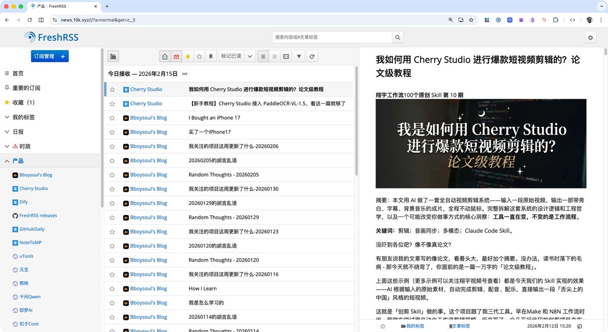Viewport: 608px width, 332px height.
Task: Open article Random Thoughts - 20260129
Action: tap(223, 217)
